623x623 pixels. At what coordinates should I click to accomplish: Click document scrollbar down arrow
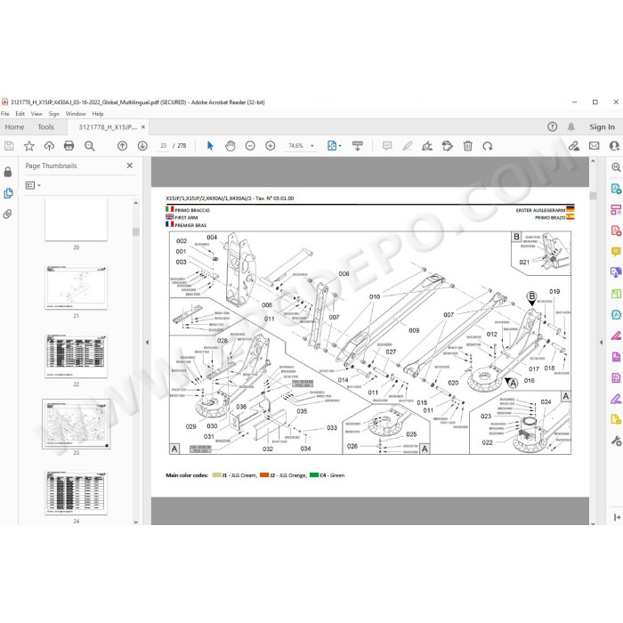coord(593,523)
